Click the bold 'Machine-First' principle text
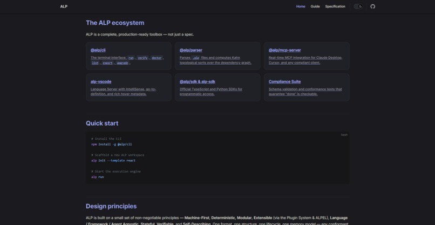The image size is (435, 225). tap(196, 218)
